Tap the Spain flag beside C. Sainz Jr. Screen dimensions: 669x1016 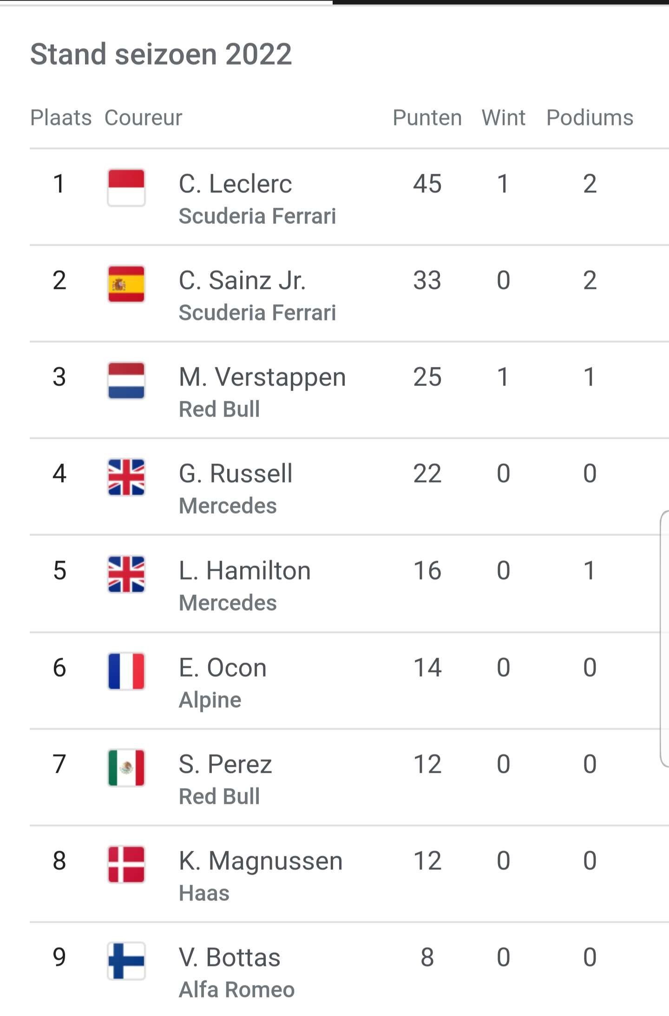126,284
